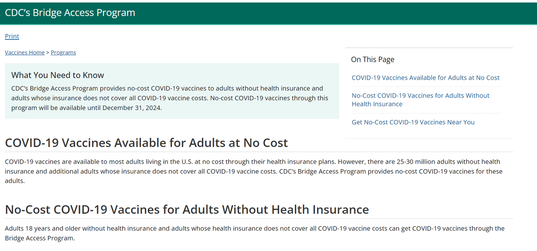The width and height of the screenshot is (537, 251).
Task: Click the CDC's Bridge Access Program page title
Action: (70, 13)
